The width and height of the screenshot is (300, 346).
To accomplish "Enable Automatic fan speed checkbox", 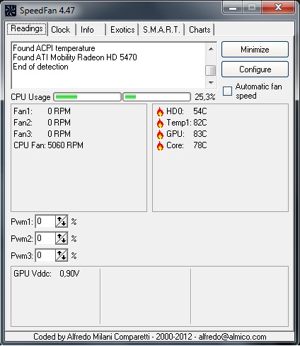I will [x=227, y=91].
